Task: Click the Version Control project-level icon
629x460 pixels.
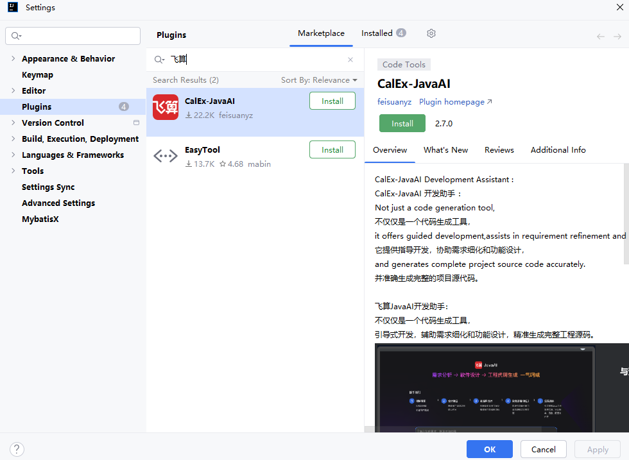Action: click(x=136, y=123)
